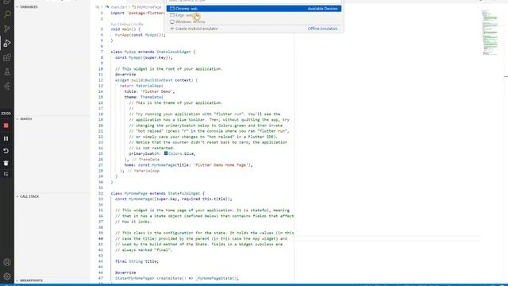Open the Manage gear settings icon
Viewport: 508px width, 286px height.
[7, 276]
